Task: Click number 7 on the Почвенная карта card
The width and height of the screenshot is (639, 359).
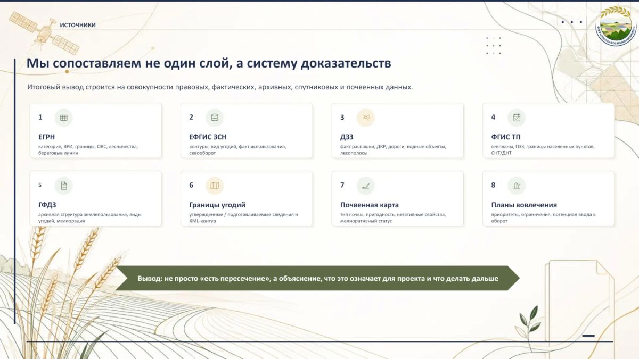Action: point(342,185)
